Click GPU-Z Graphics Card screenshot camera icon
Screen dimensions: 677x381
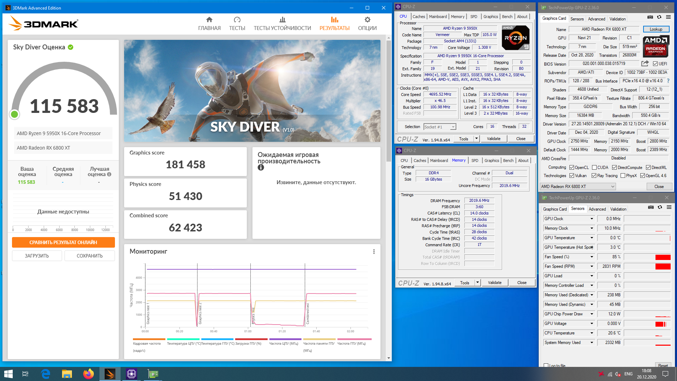(x=650, y=17)
